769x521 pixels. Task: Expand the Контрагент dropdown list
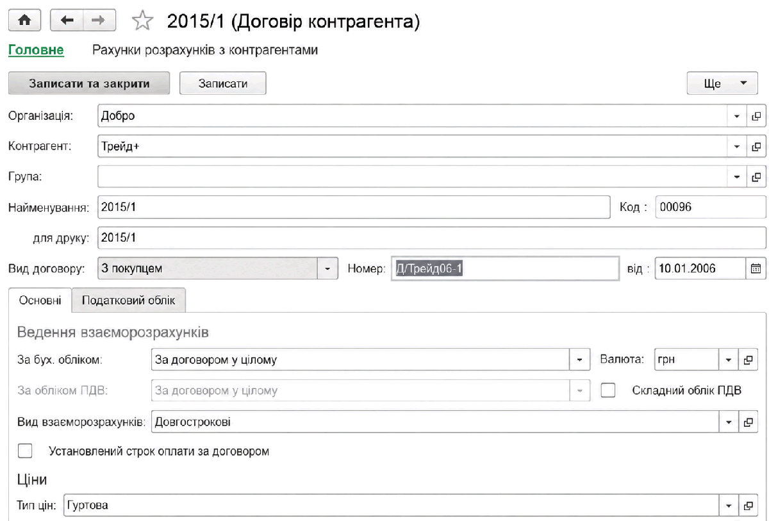point(737,146)
